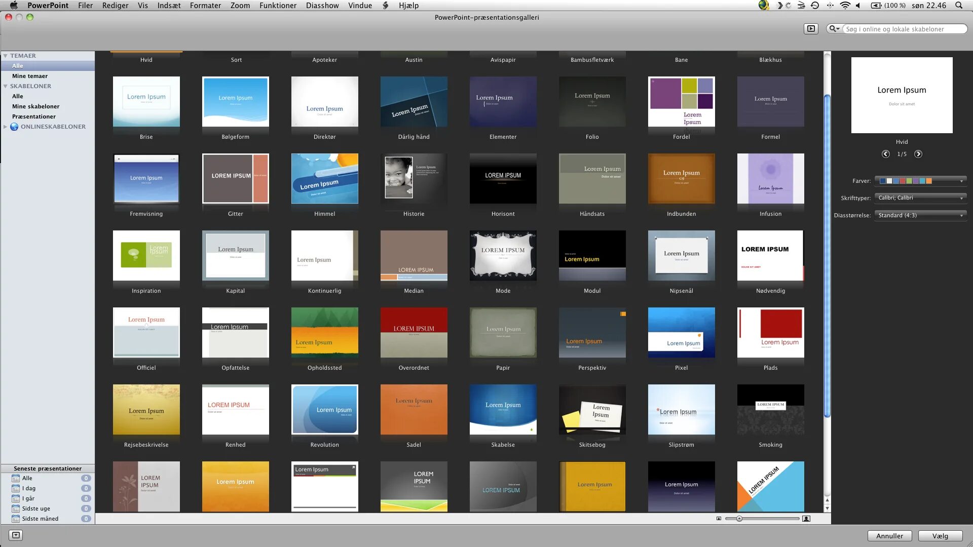Open the Diasshow menu

[322, 6]
